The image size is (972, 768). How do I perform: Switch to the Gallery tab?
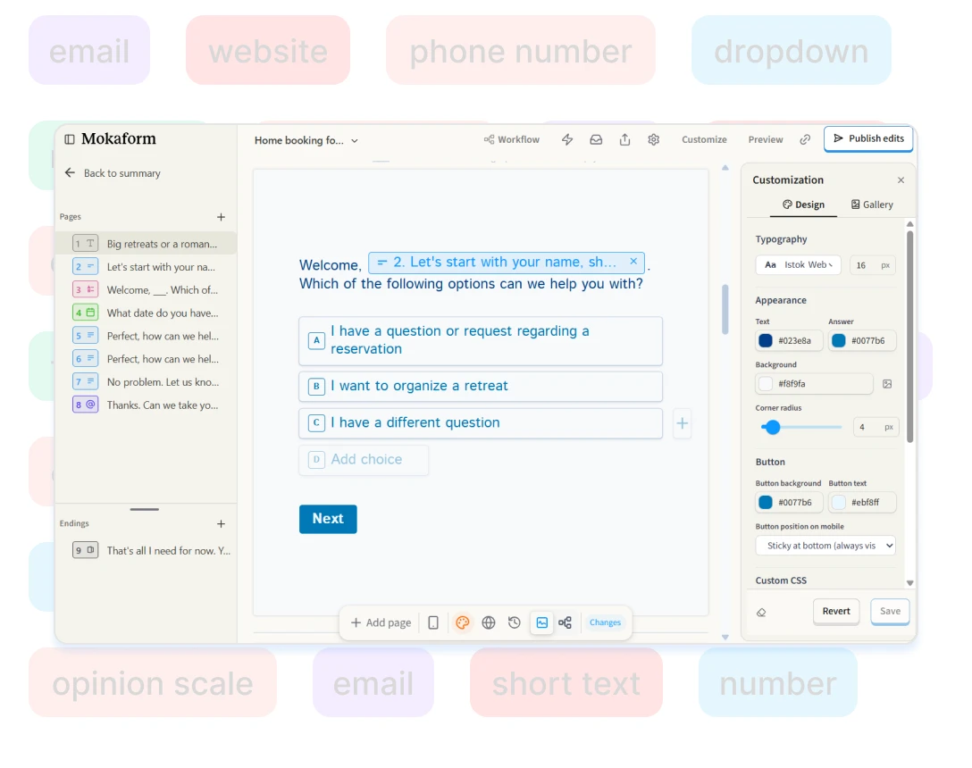click(x=872, y=205)
